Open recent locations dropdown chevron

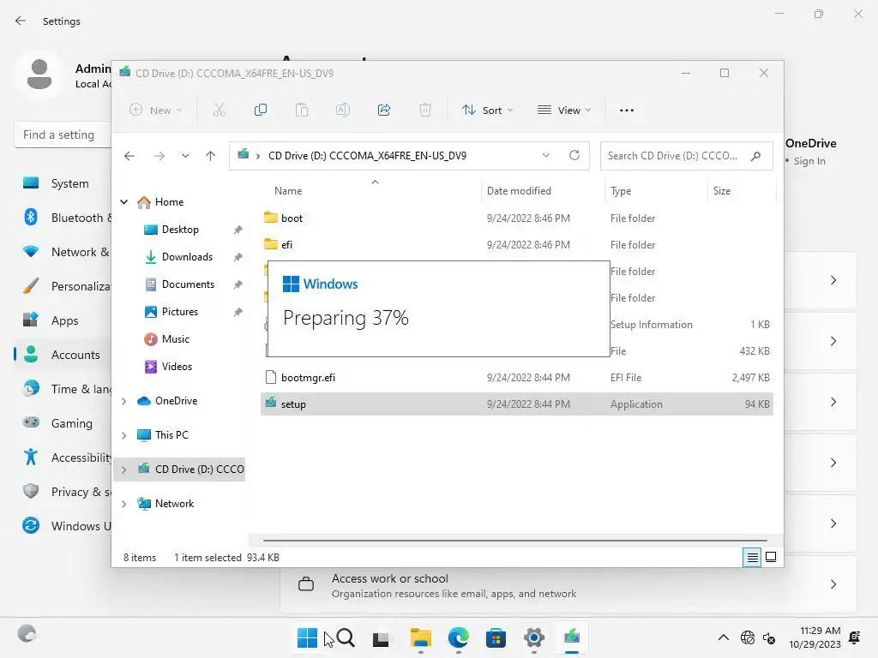(x=185, y=156)
